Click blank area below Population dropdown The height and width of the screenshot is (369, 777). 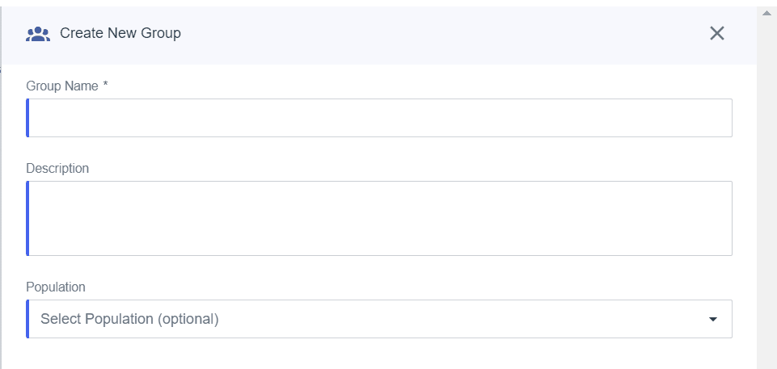tap(379, 354)
